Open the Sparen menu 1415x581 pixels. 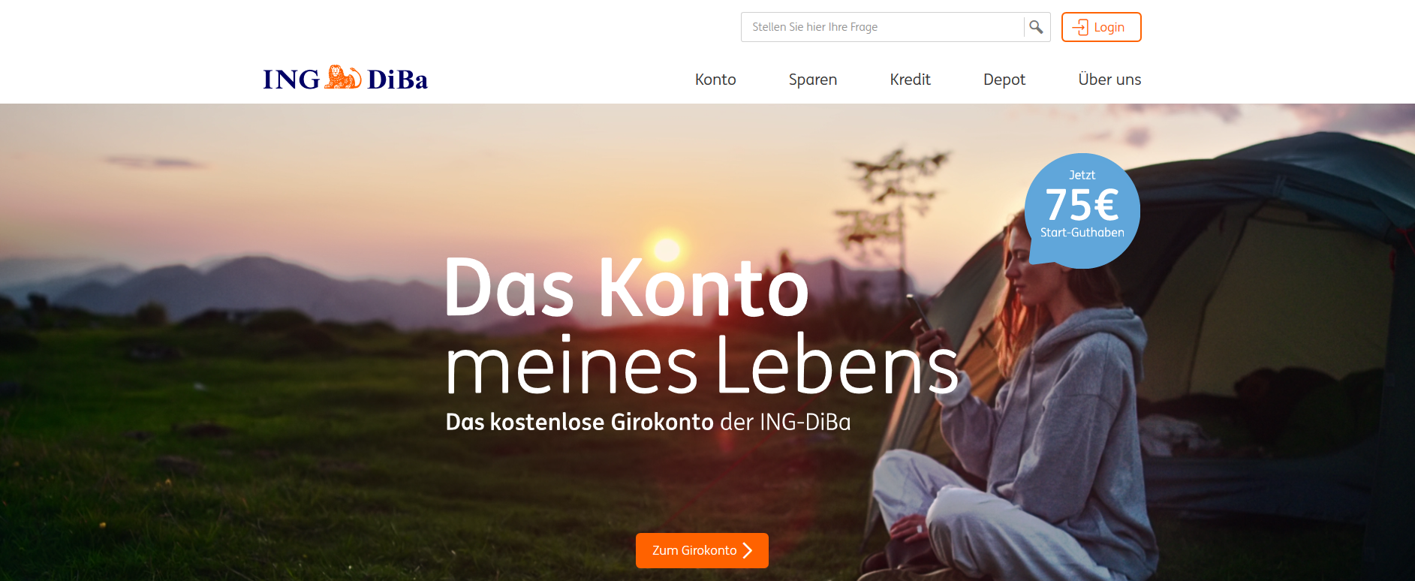coord(813,80)
